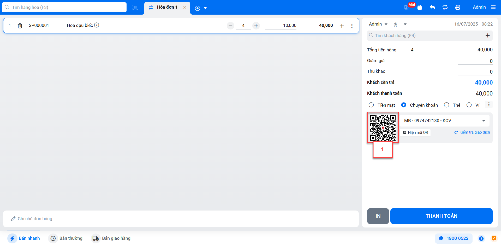Open the hamburger menu
This screenshot has width=501, height=246.
(493, 7)
